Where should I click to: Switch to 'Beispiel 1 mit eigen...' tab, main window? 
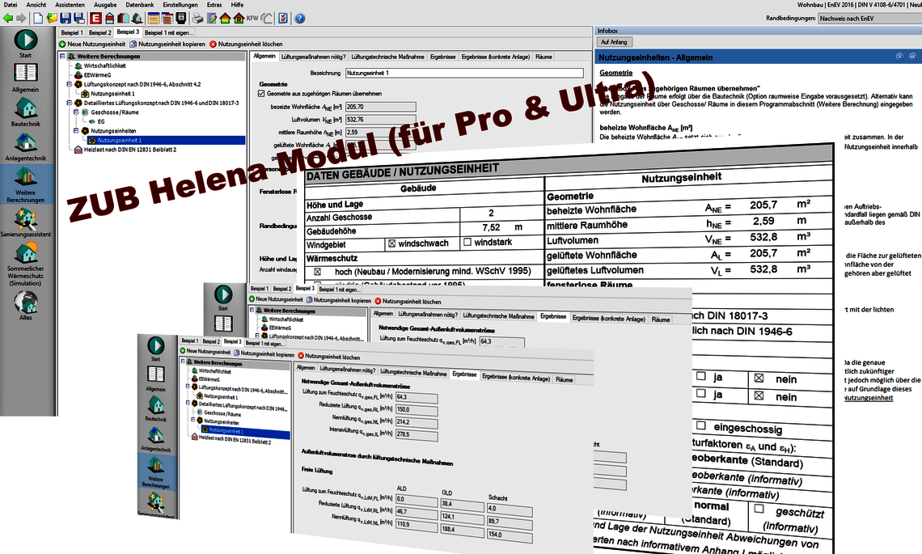point(169,33)
